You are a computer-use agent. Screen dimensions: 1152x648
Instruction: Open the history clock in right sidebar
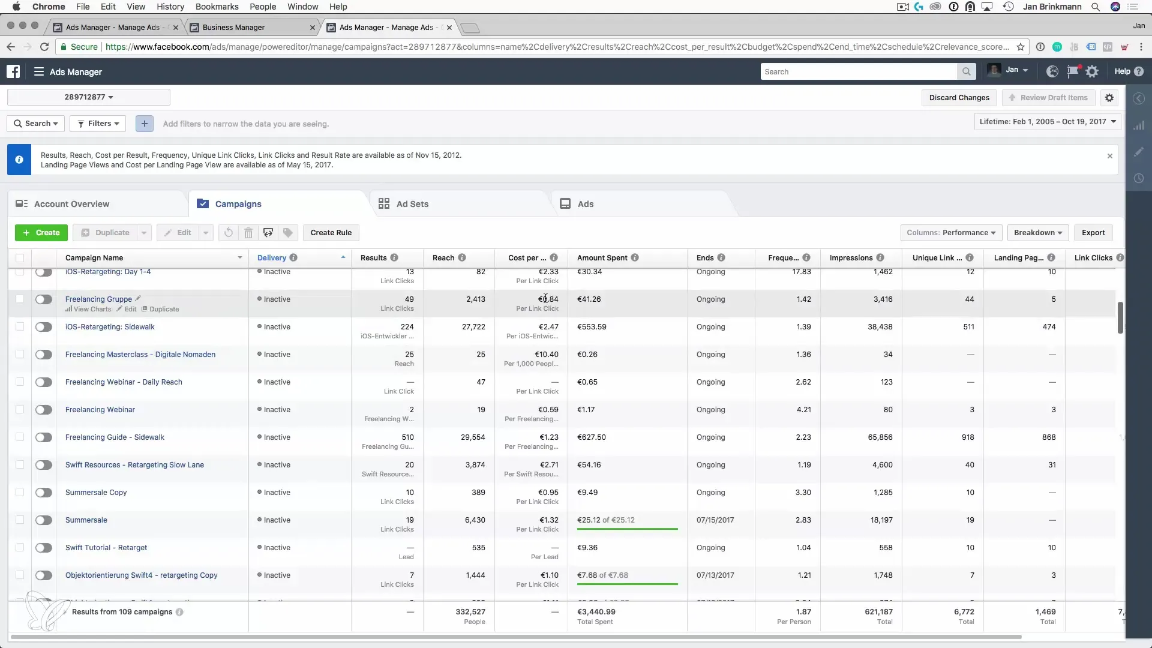pyautogui.click(x=1138, y=178)
